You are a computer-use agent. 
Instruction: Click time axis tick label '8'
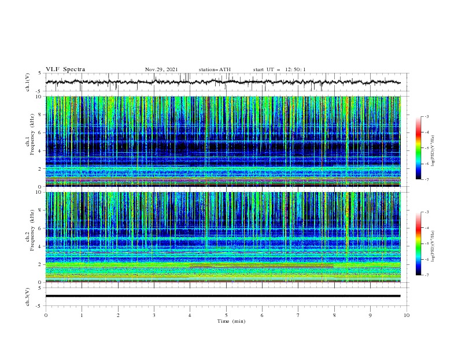334,315
